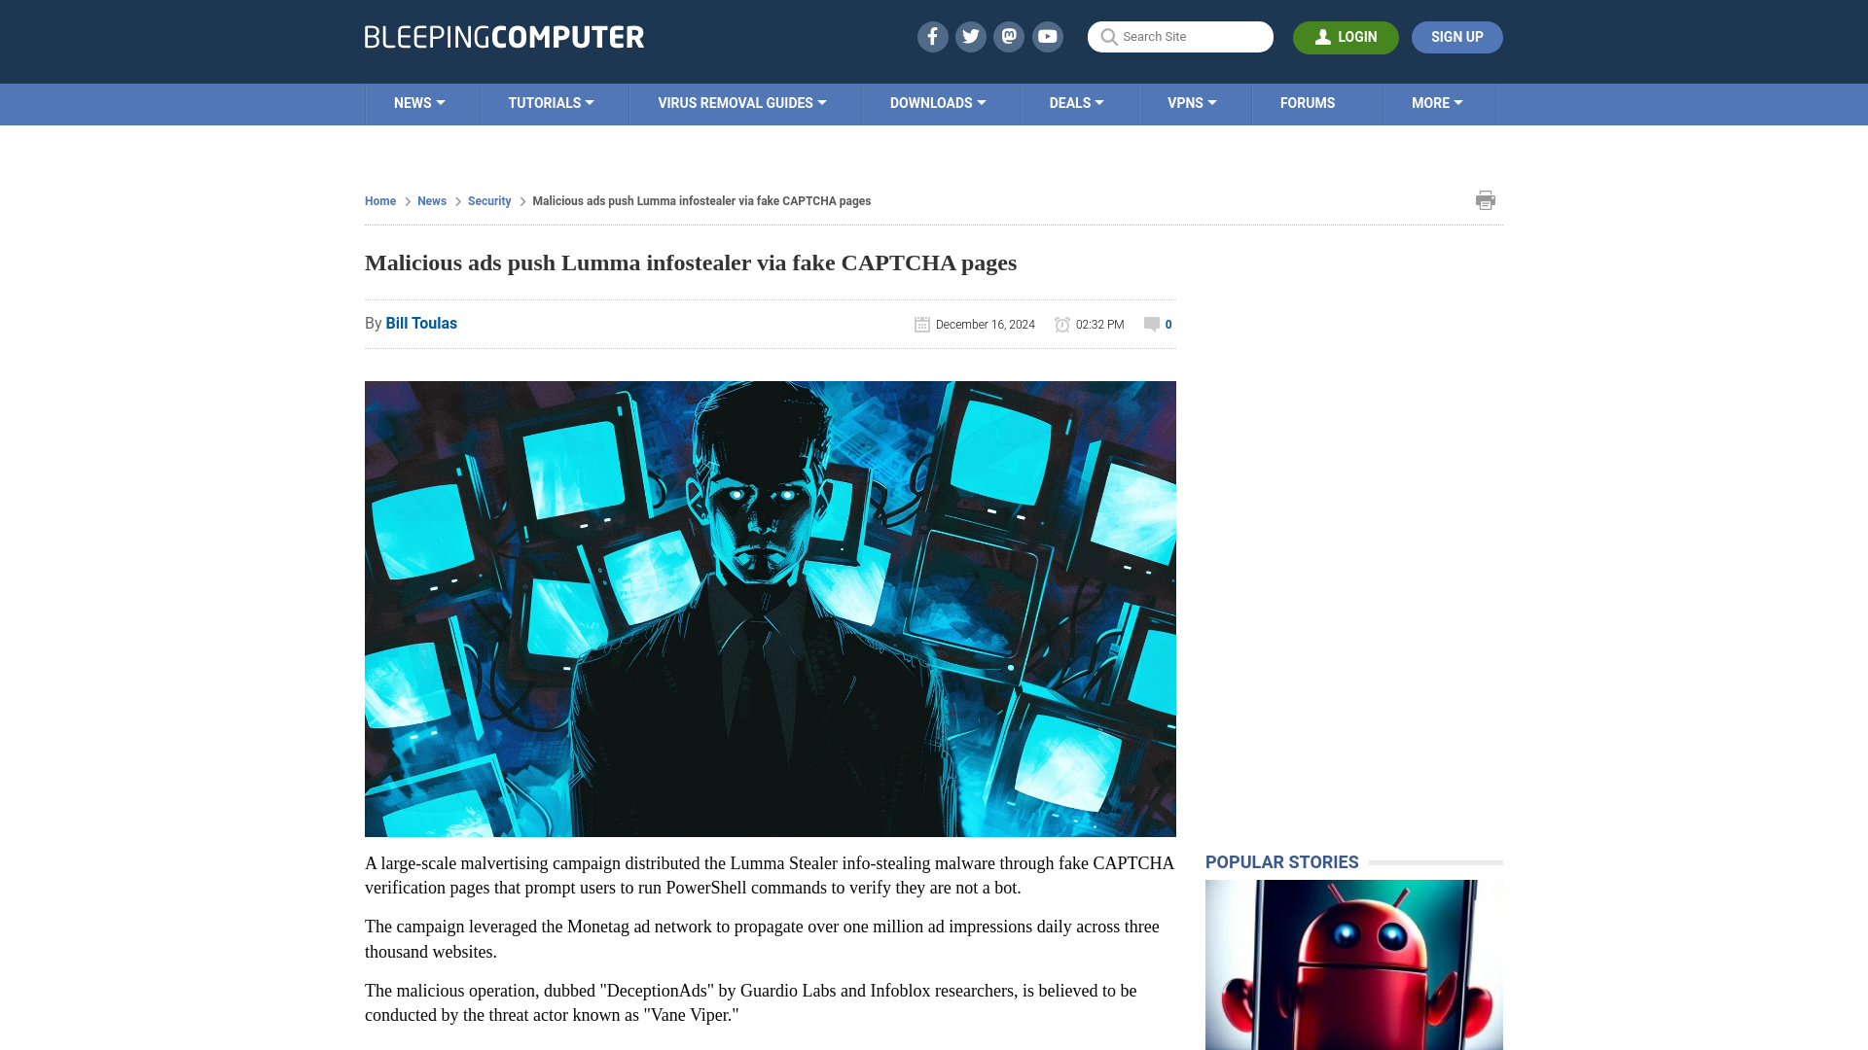Click the clock icon beside 02:32 PM

[1062, 325]
